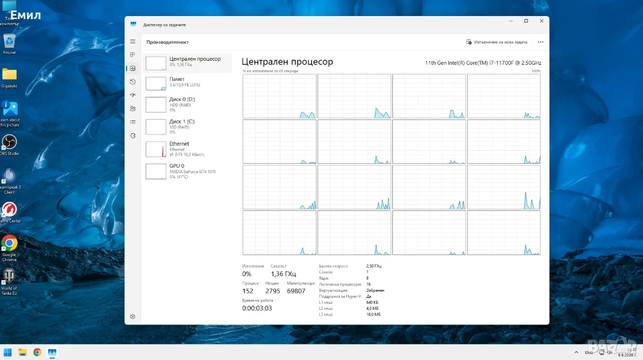Image resolution: width=643 pixels, height=360 pixels.
Task: Select 'Ethernet' performance entry
Action: 187,149
